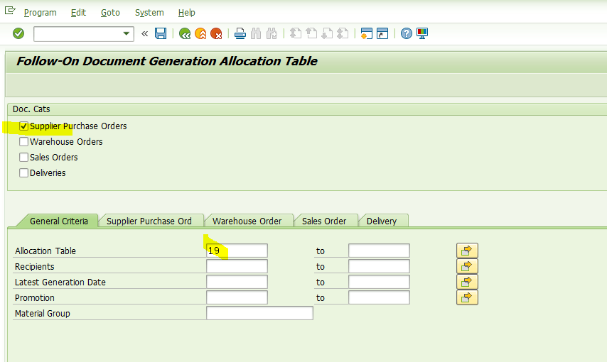Click the Promotion from field
Viewport: 607px width, 362px height.
tap(237, 297)
